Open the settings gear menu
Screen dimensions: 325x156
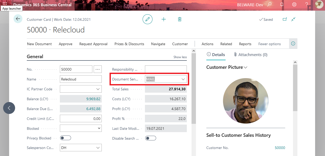(x=294, y=4)
